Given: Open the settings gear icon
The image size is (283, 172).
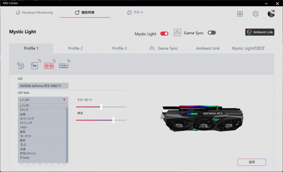Looking at the screenshot, I should click(x=255, y=14).
